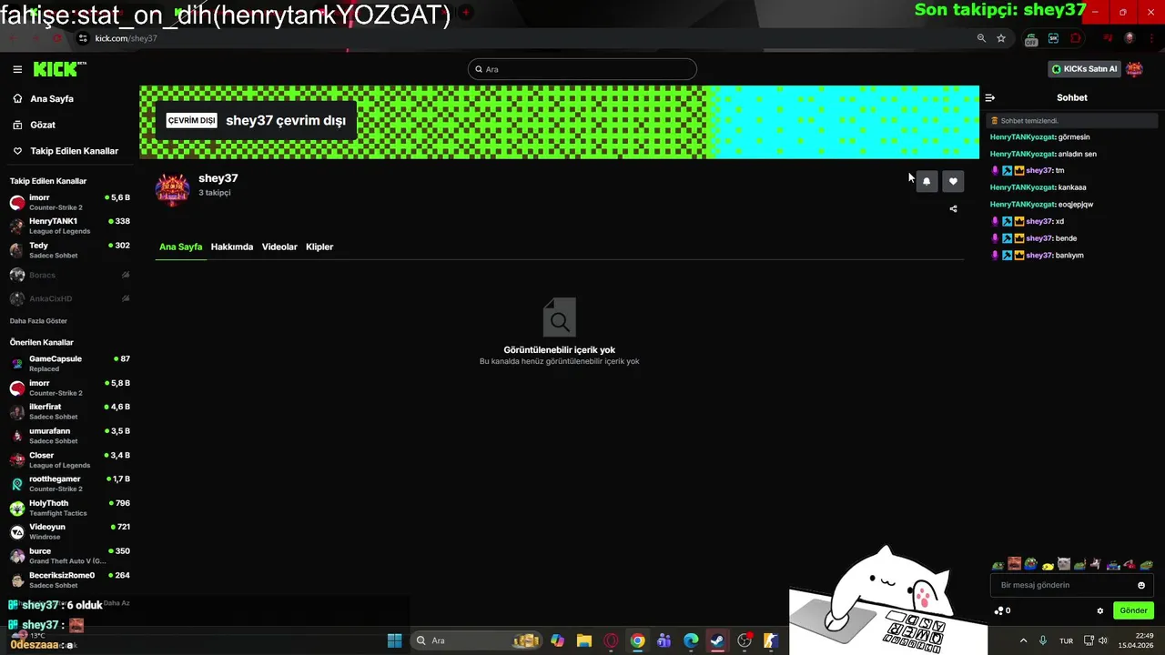Screen dimensions: 1165x655
Task: Click KICKs Satın Al button
Action: click(1084, 69)
